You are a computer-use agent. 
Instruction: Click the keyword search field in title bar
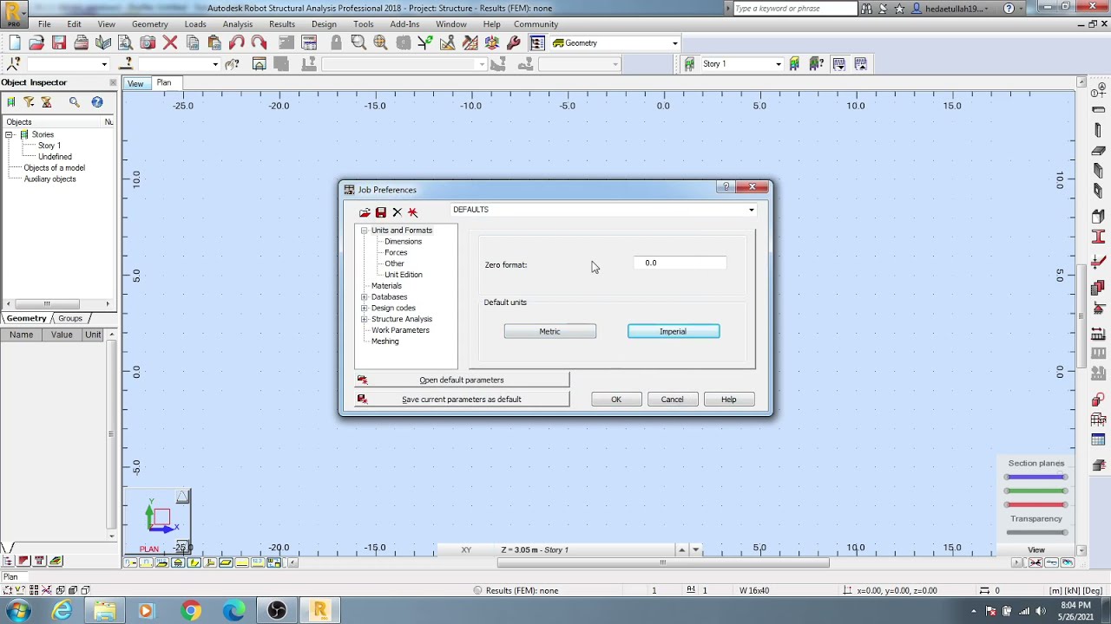[x=793, y=9]
